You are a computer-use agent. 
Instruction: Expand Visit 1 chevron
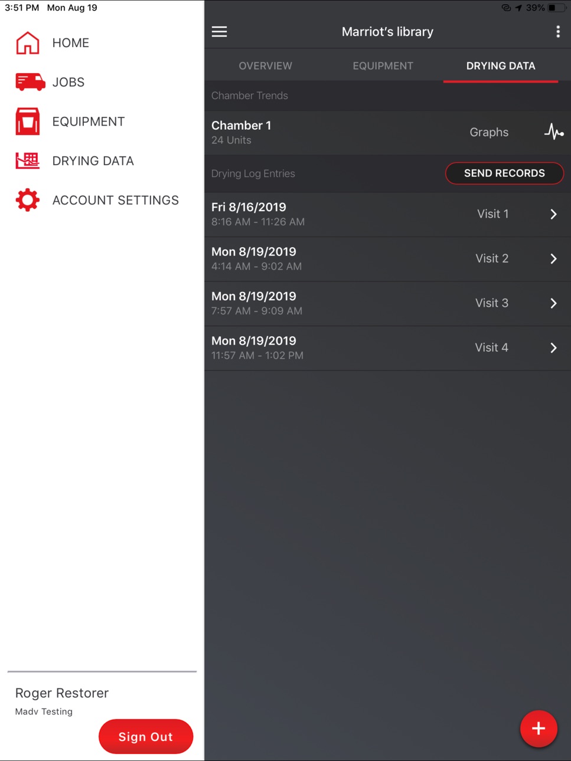[x=553, y=214]
